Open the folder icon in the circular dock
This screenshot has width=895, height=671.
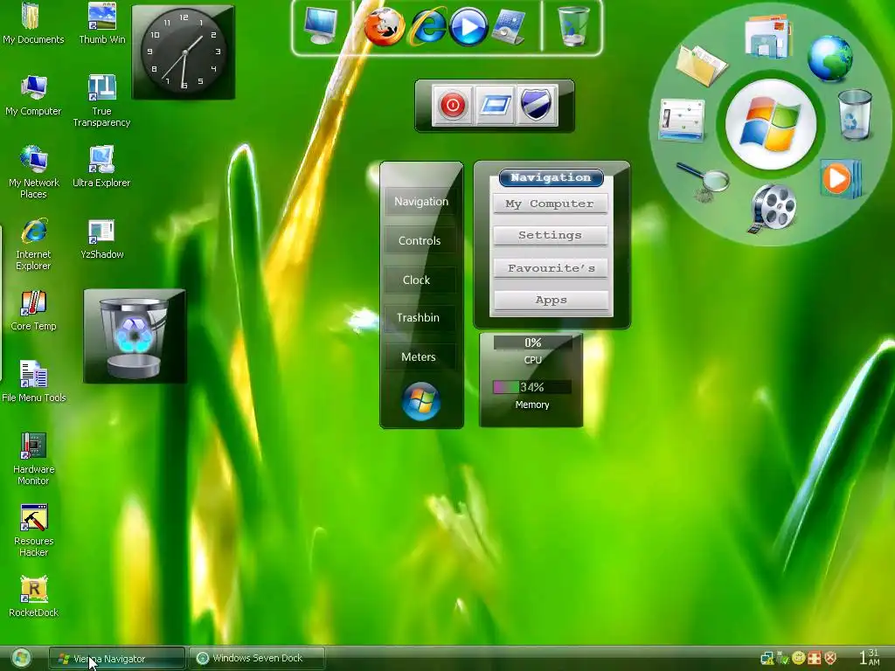click(x=701, y=65)
